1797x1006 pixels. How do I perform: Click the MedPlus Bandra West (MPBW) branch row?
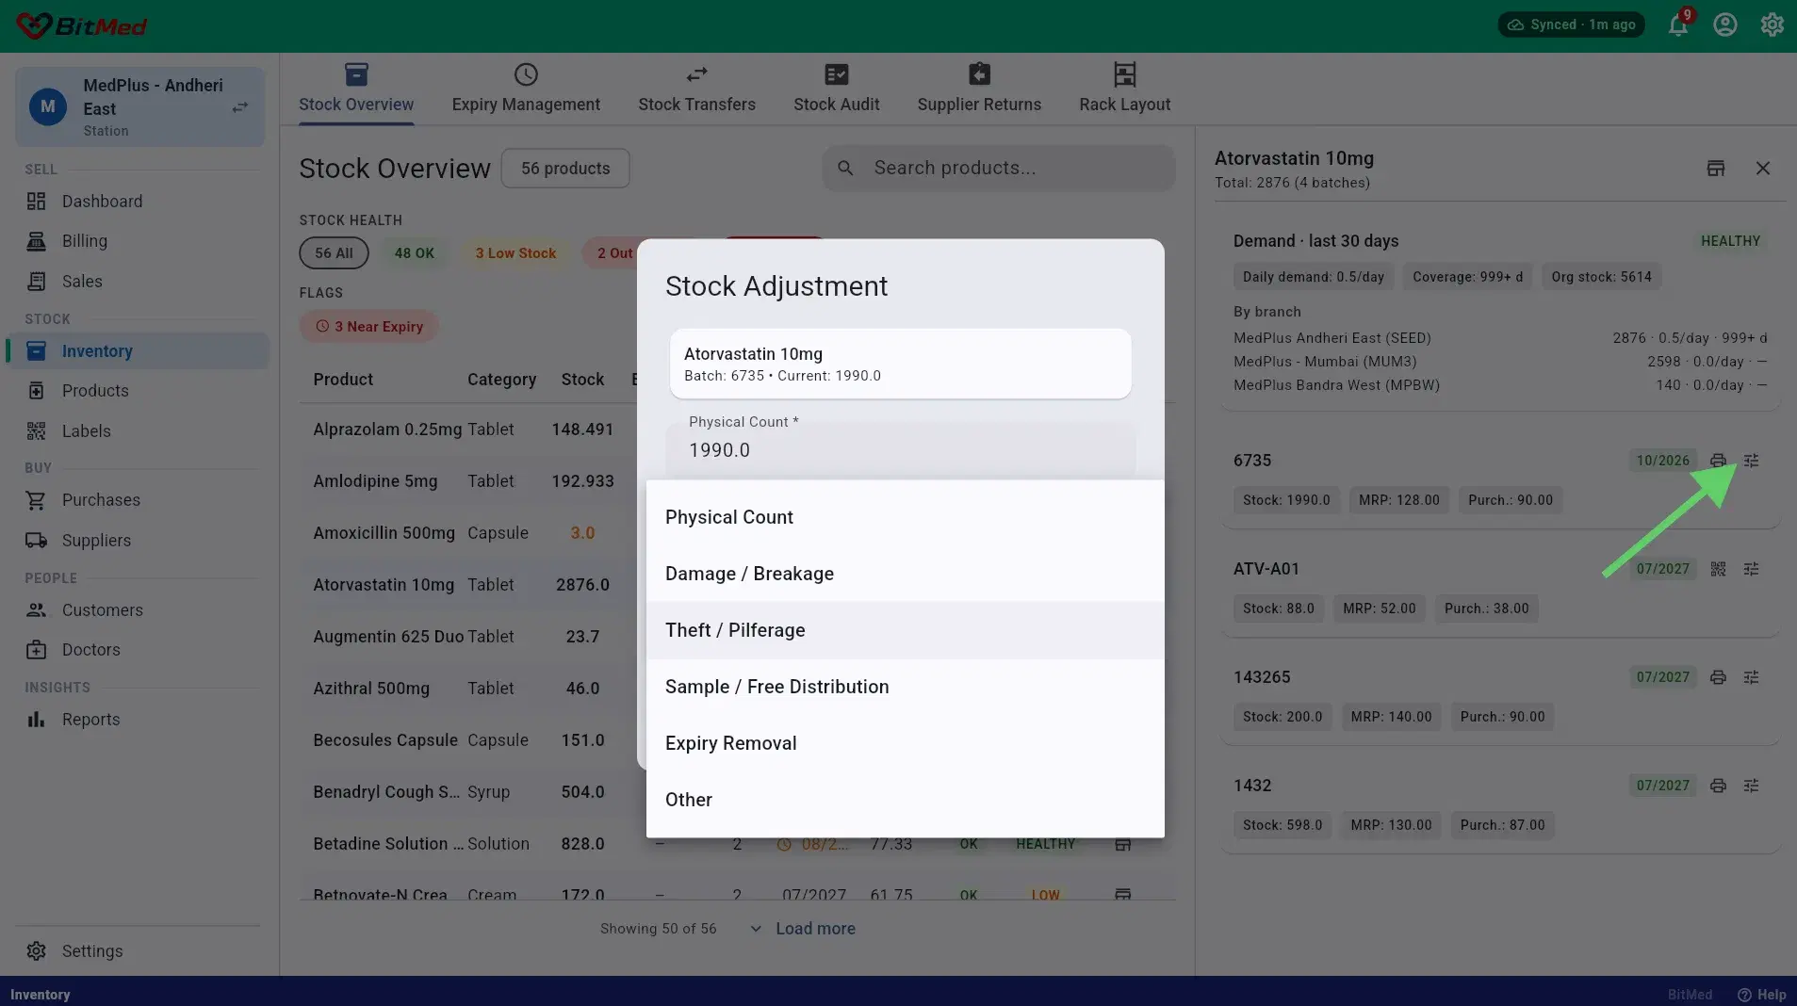pyautogui.click(x=1500, y=385)
